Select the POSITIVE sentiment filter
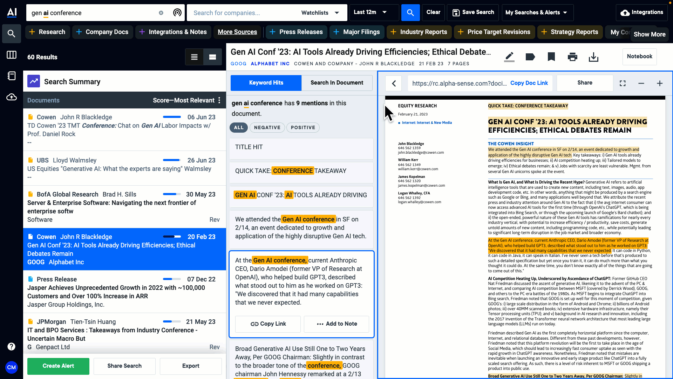 point(303,127)
